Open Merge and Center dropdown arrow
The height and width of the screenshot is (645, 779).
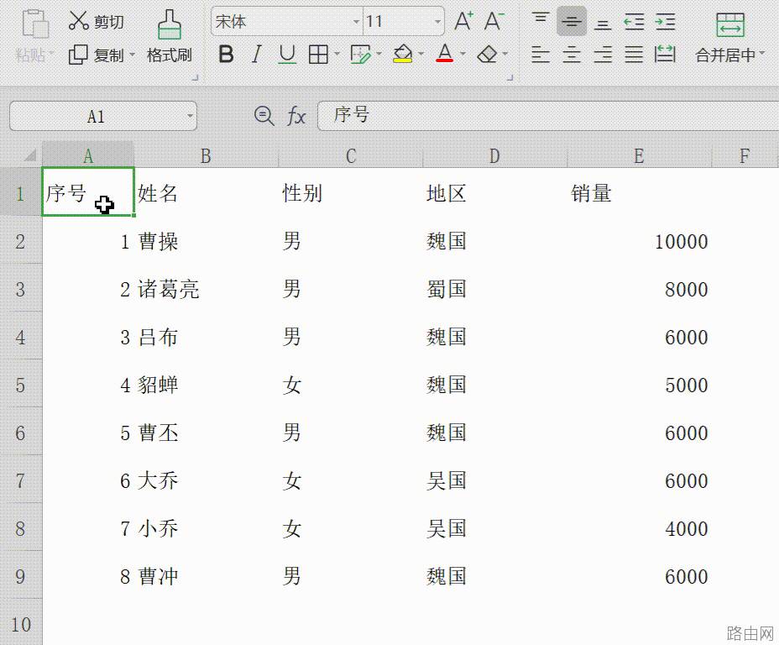(x=762, y=53)
